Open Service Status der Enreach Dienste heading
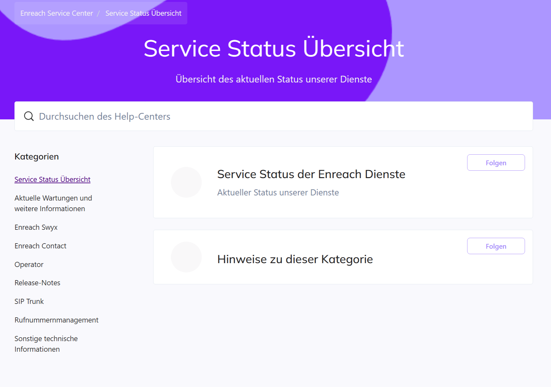The width and height of the screenshot is (551, 387). (x=311, y=174)
